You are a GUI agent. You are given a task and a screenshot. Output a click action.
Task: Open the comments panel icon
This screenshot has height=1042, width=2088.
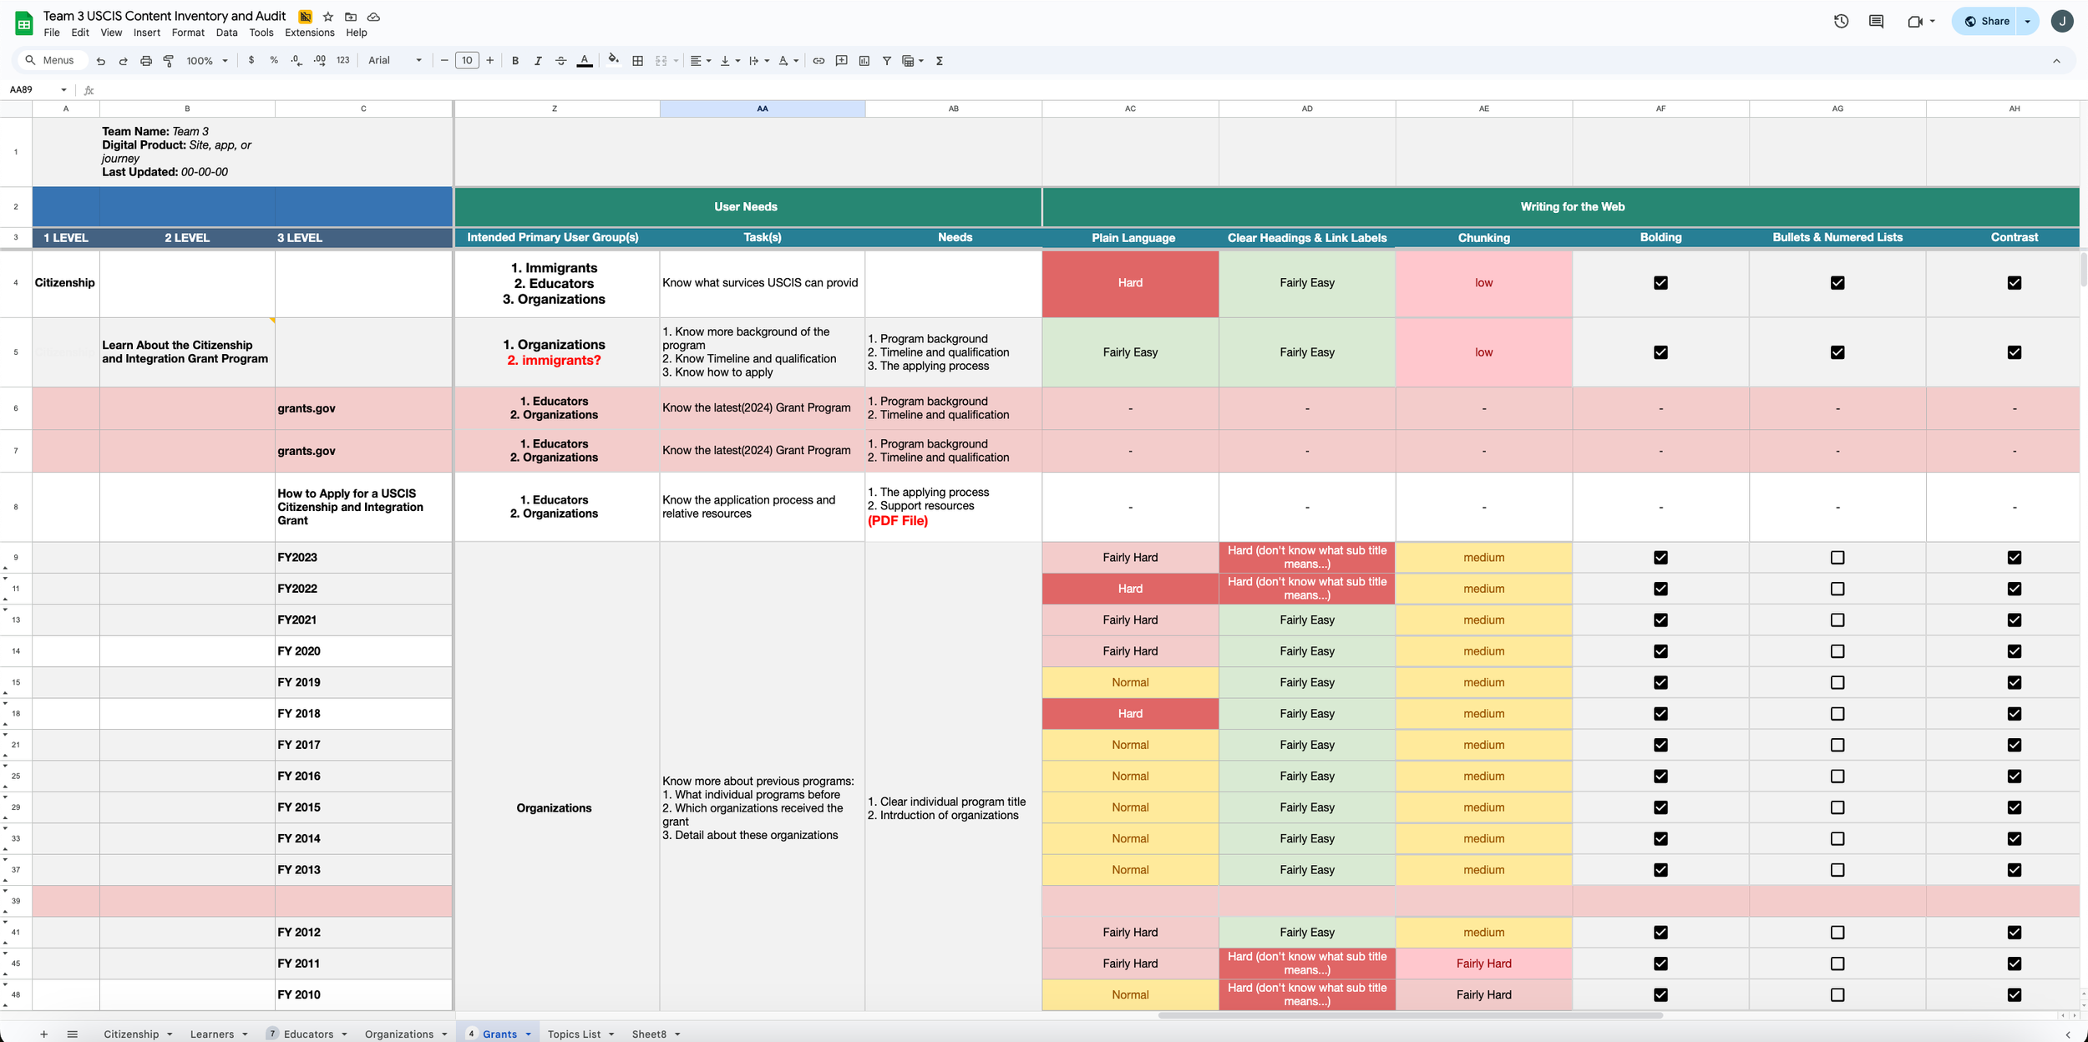1876,22
